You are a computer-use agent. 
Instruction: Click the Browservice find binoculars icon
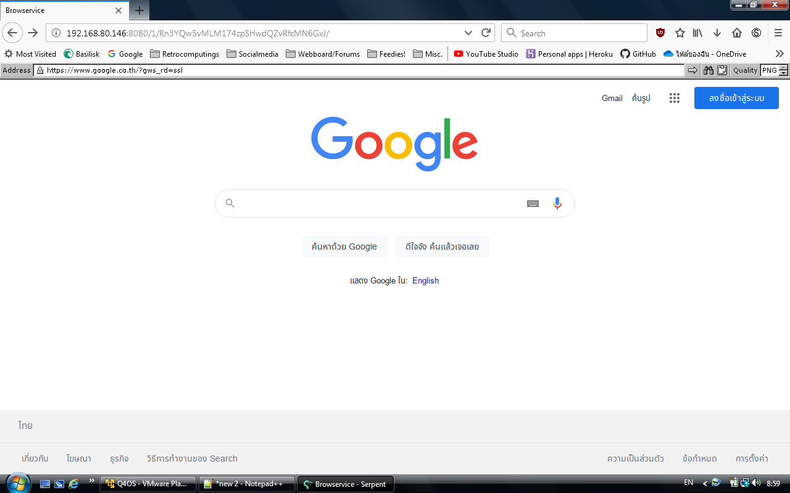coord(709,70)
